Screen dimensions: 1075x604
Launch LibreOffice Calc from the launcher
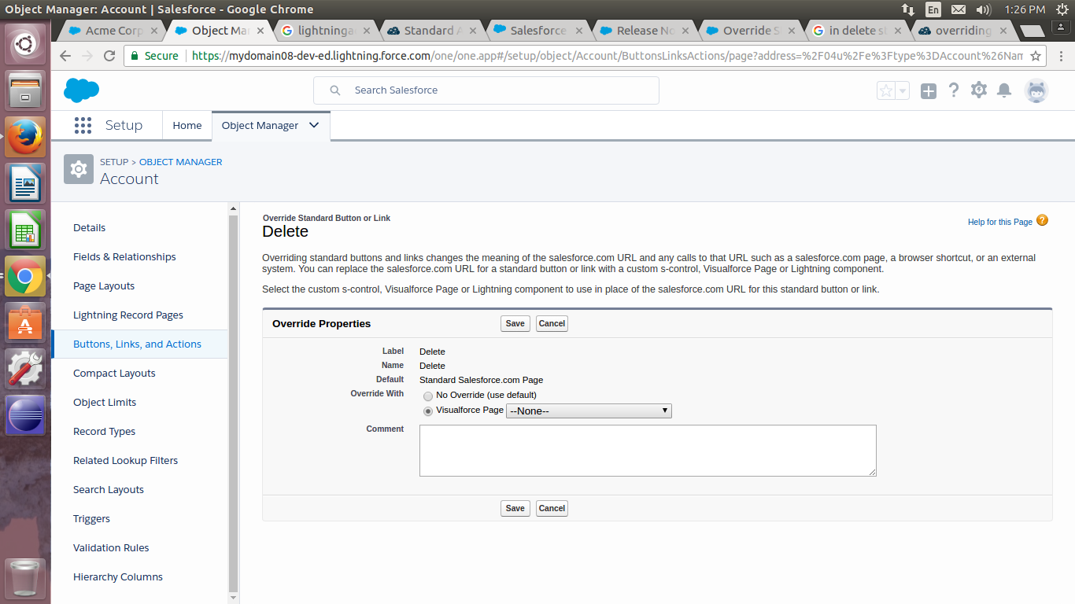click(x=25, y=230)
